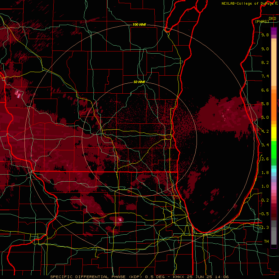Select the 9.8 value on the color scale
The width and height of the screenshot is (279, 279).
tap(265, 35)
